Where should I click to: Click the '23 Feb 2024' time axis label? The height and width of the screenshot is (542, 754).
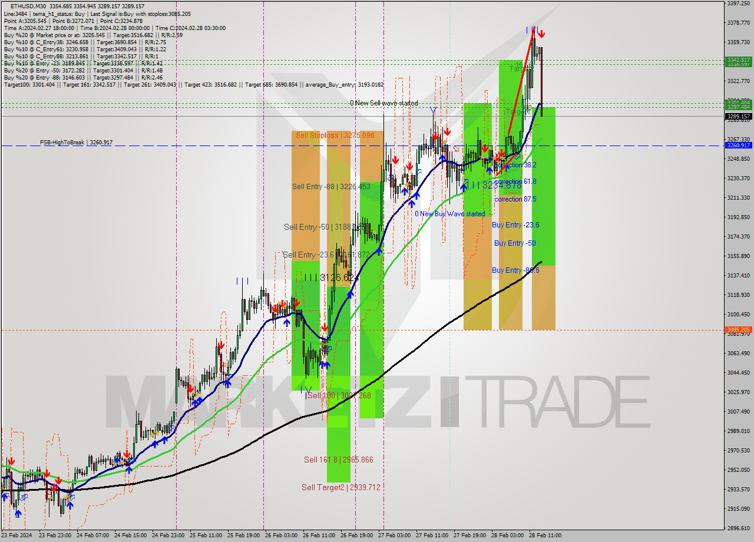[16, 536]
